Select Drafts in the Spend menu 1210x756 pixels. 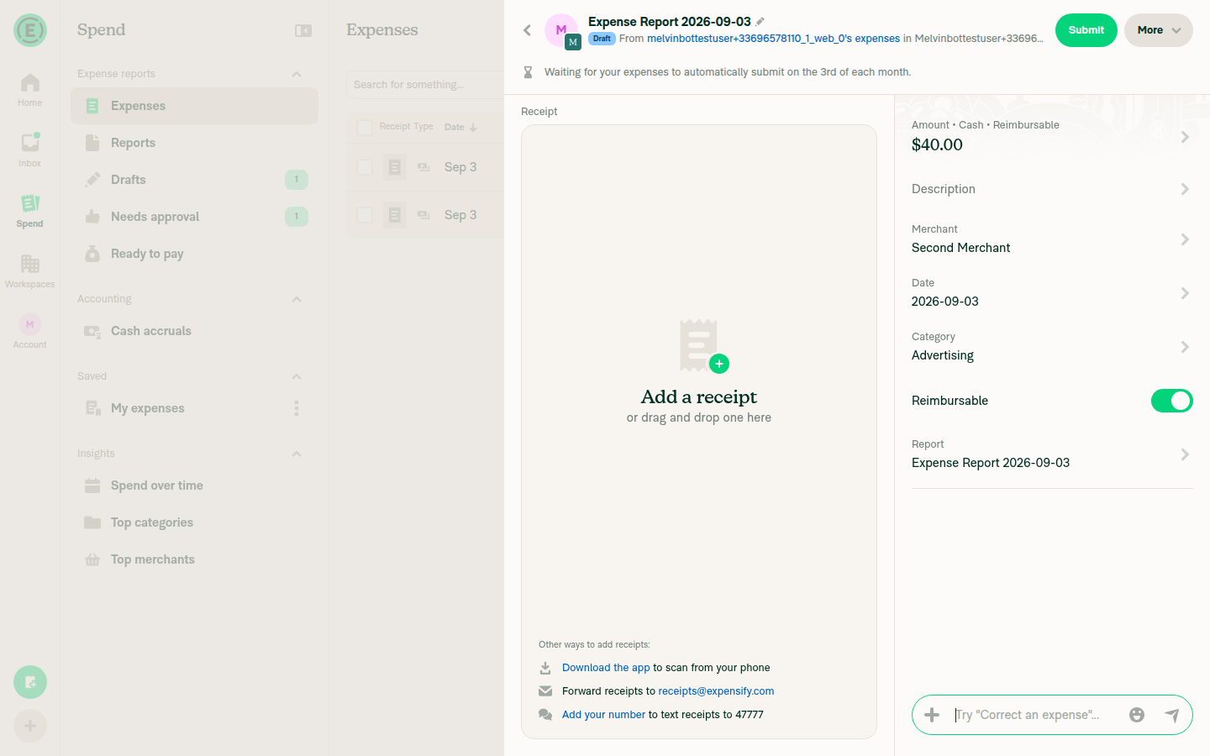pyautogui.click(x=194, y=180)
